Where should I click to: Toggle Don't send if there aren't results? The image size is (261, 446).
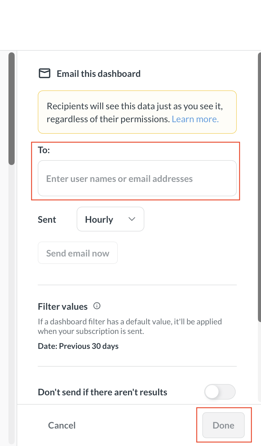pos(220,392)
